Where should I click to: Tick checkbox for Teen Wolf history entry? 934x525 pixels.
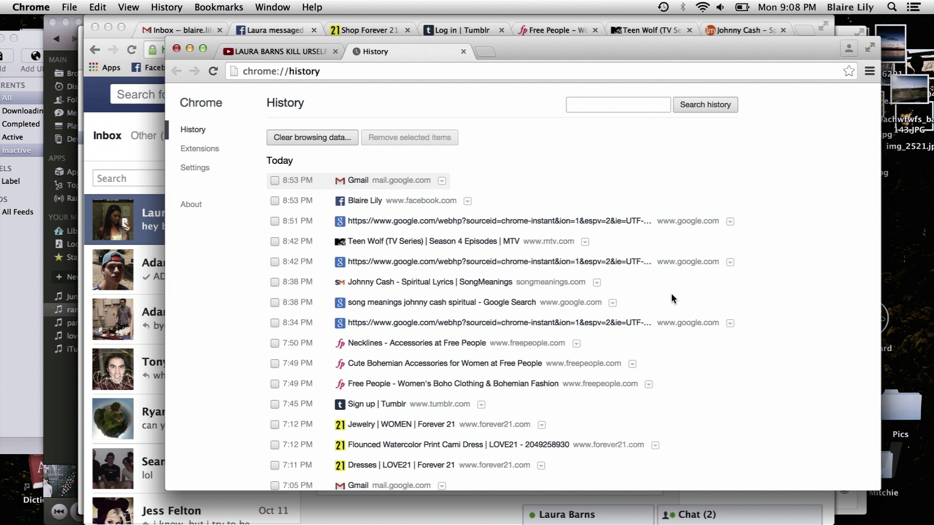[x=275, y=242]
